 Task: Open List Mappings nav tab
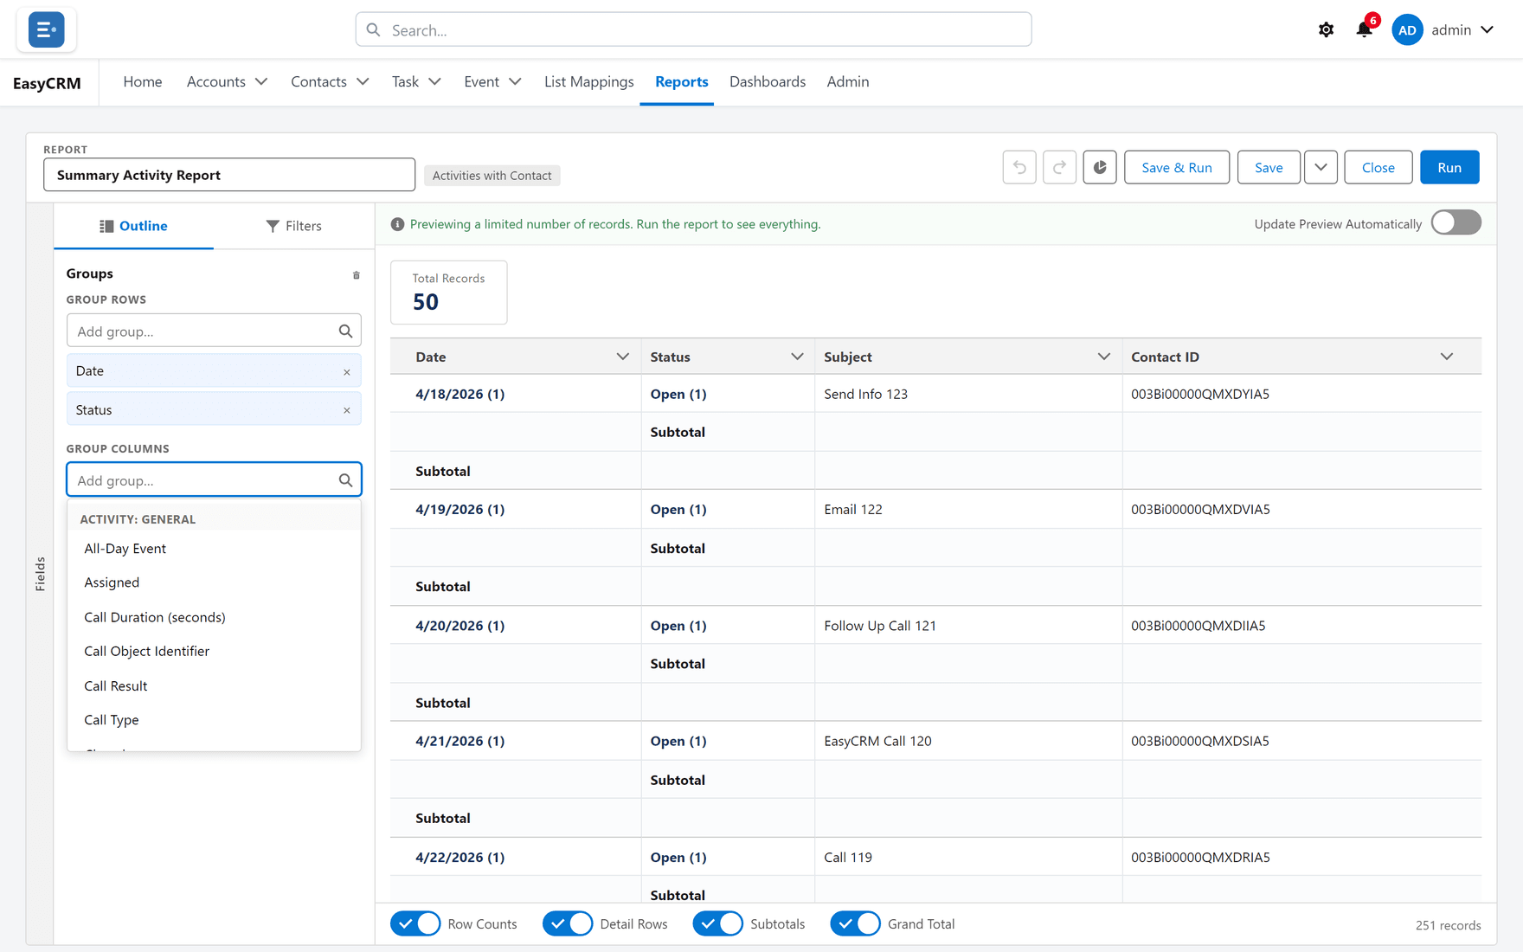[588, 81]
